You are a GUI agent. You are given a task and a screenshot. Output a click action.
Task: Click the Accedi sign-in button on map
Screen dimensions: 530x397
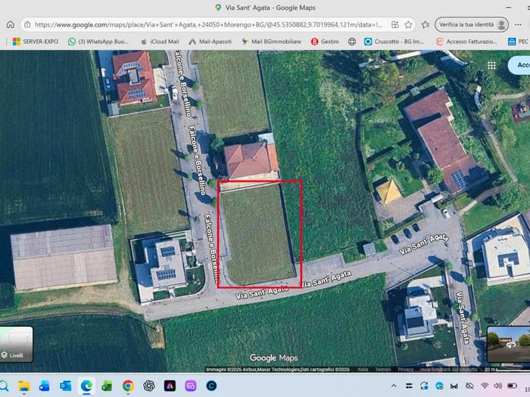pos(519,65)
